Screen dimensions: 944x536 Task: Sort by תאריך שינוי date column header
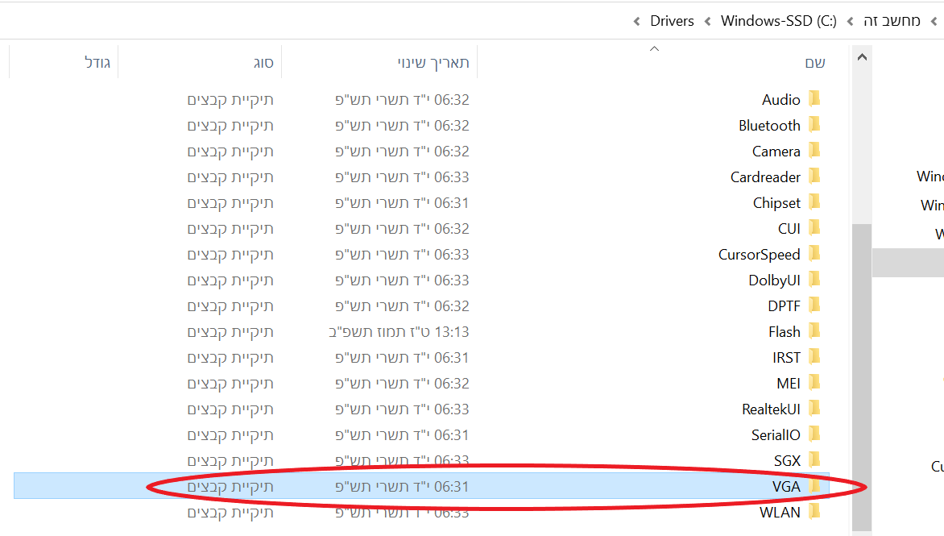click(x=433, y=62)
